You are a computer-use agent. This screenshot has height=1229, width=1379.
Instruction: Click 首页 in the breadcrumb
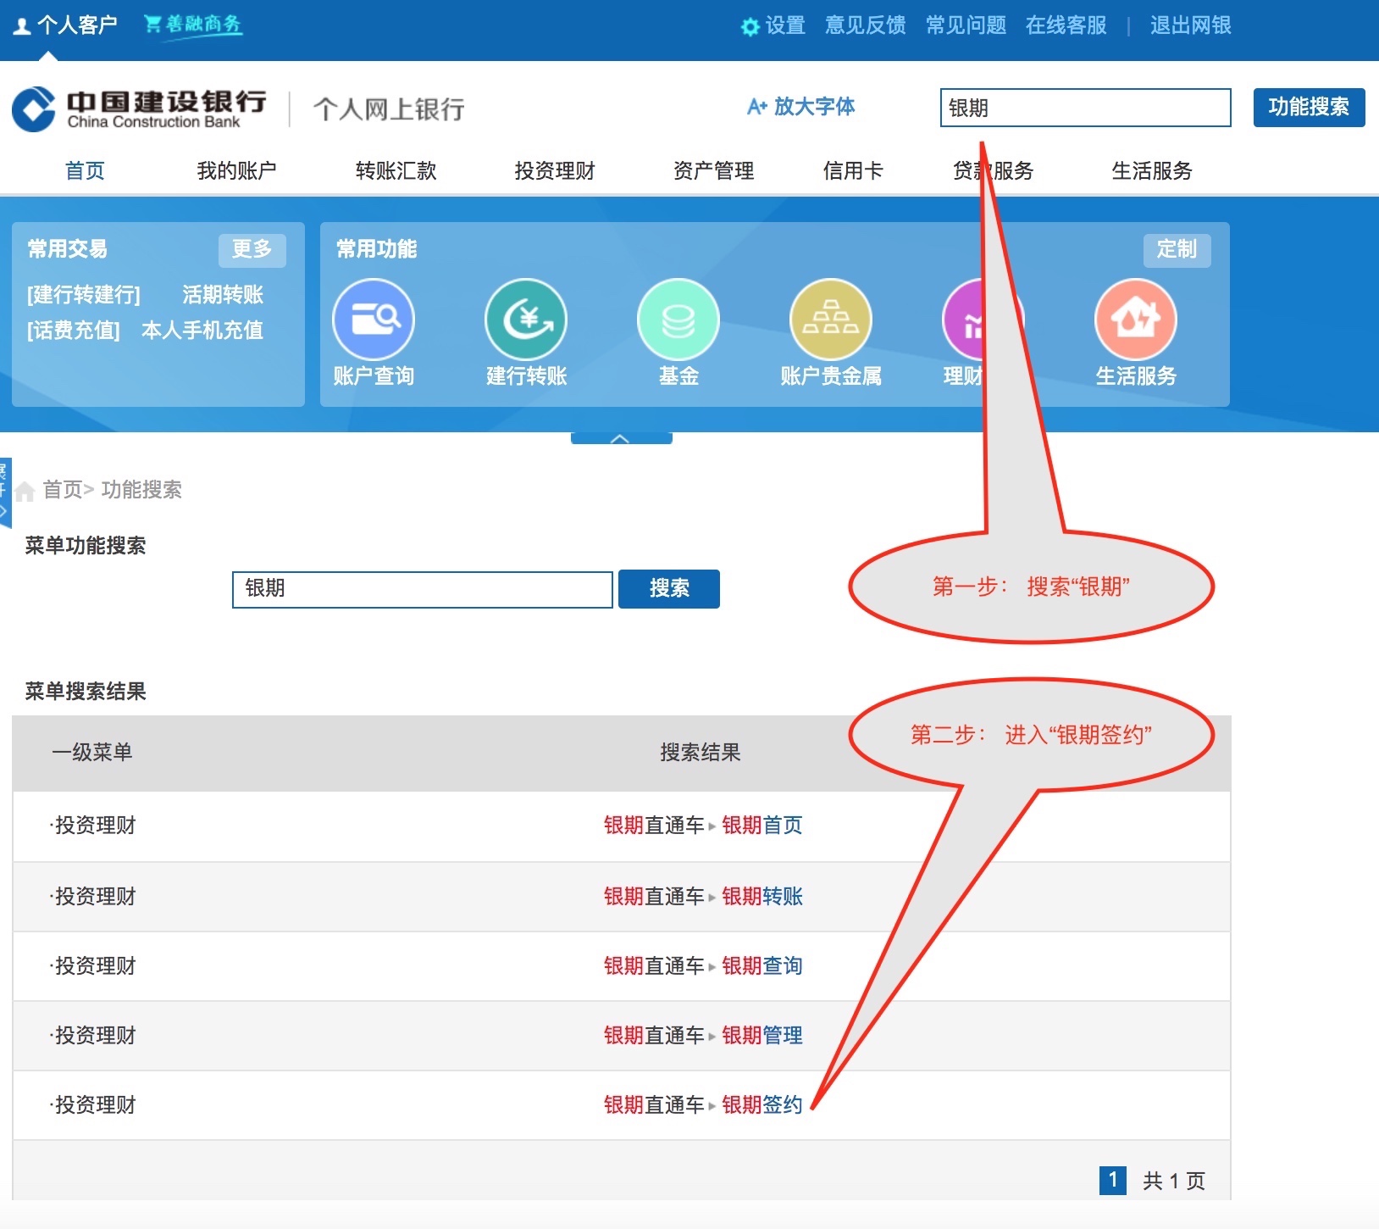63,490
